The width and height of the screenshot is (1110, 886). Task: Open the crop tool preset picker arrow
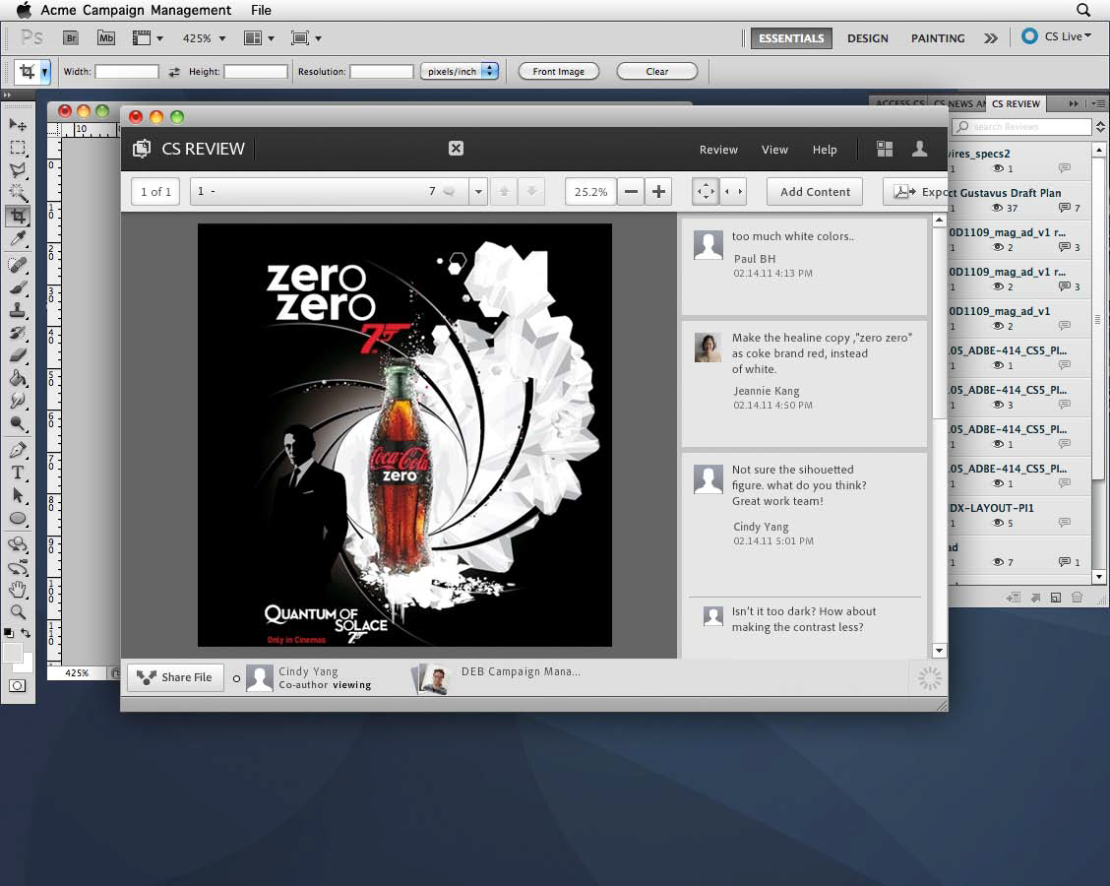pos(44,72)
